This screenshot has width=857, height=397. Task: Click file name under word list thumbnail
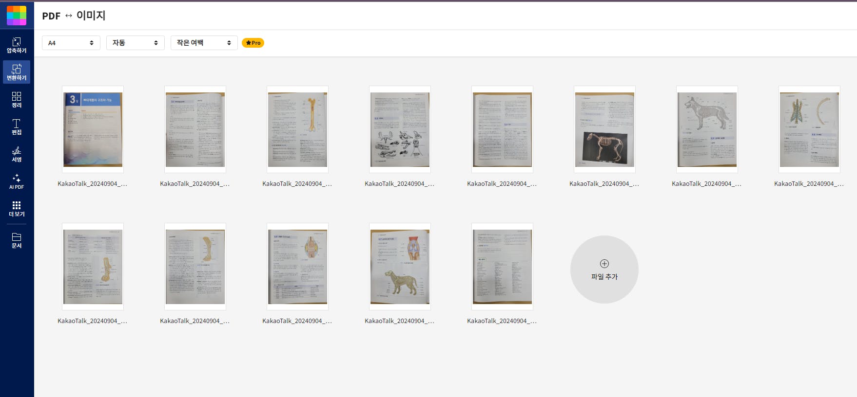[502, 321]
